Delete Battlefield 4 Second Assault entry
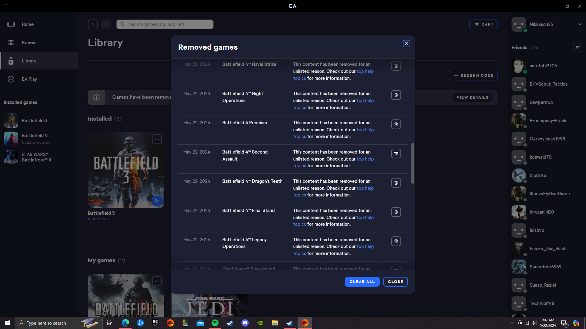 pos(396,154)
